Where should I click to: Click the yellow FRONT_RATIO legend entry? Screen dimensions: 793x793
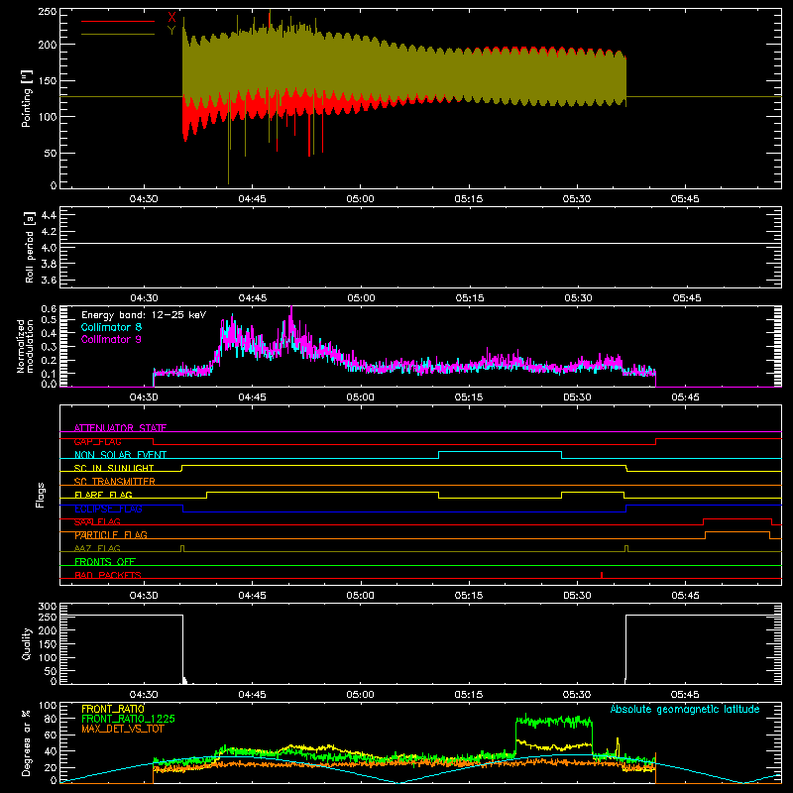point(113,709)
